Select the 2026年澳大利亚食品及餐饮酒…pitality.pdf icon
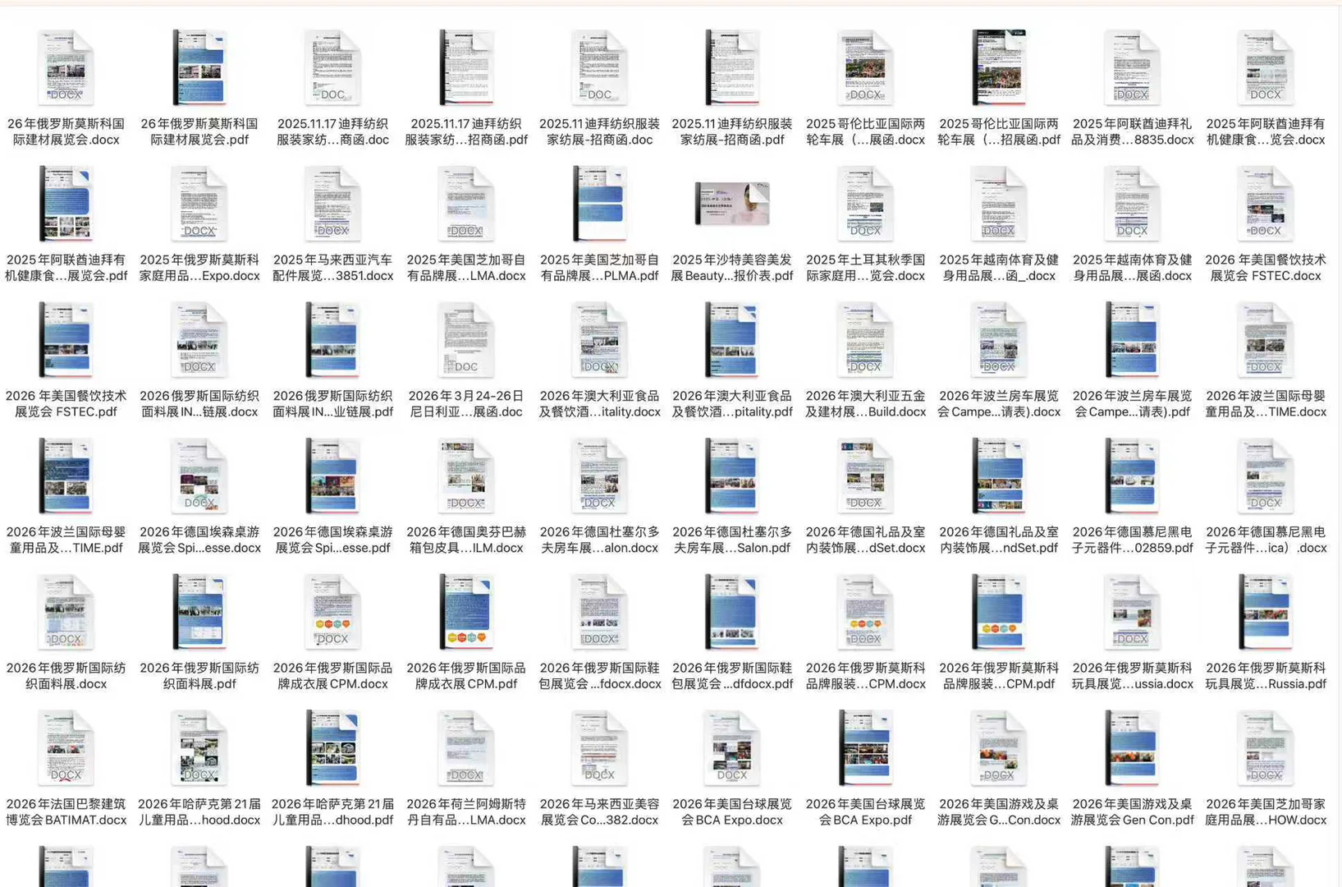 point(732,340)
